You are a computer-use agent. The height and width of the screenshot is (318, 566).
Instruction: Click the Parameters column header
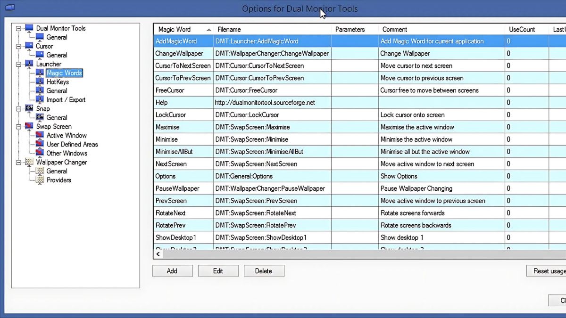355,29
